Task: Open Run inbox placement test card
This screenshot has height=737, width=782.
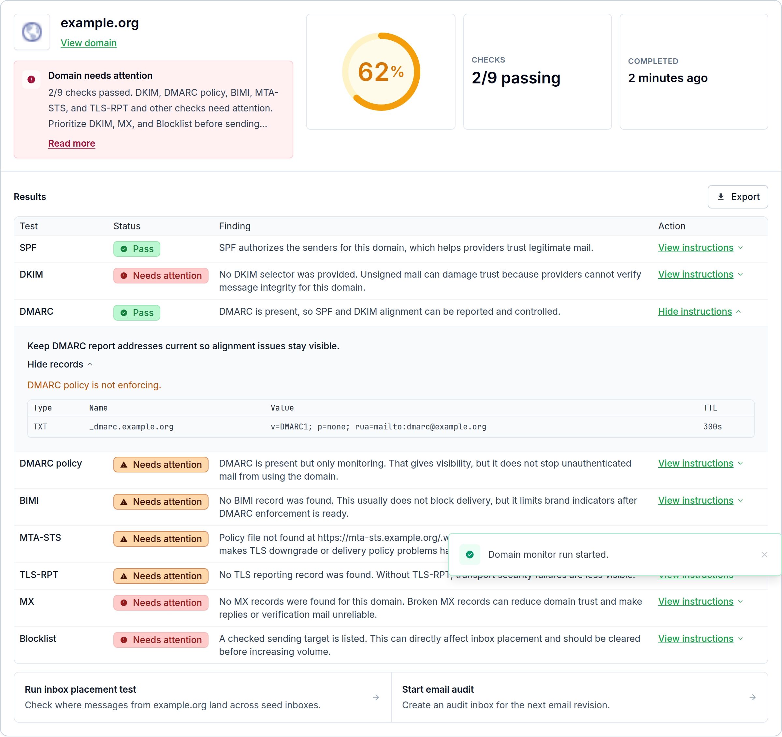Action: [203, 697]
